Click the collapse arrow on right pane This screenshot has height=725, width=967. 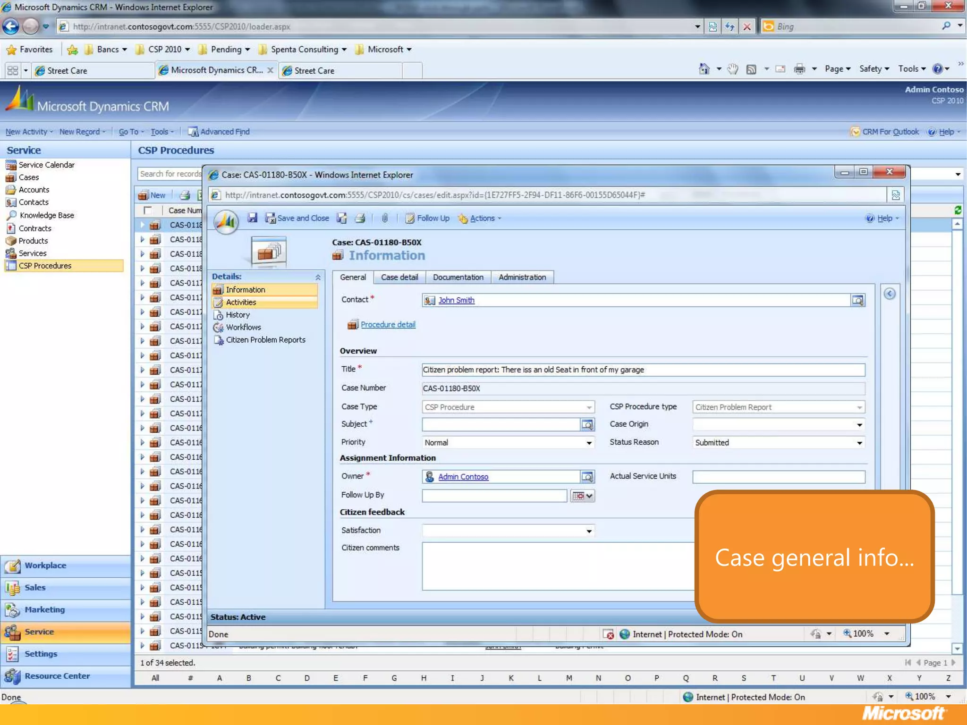click(x=889, y=294)
